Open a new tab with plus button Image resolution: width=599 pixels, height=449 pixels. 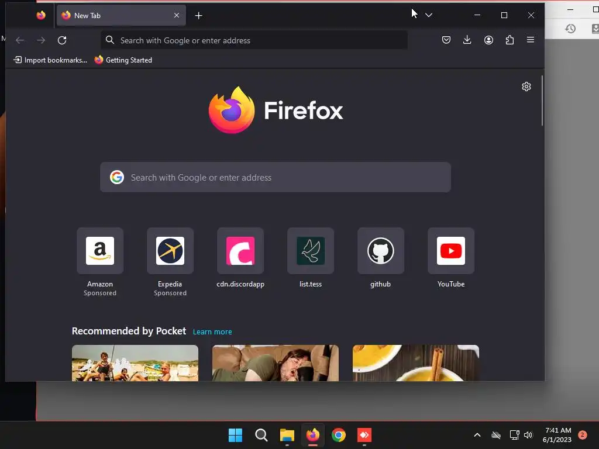pyautogui.click(x=198, y=15)
